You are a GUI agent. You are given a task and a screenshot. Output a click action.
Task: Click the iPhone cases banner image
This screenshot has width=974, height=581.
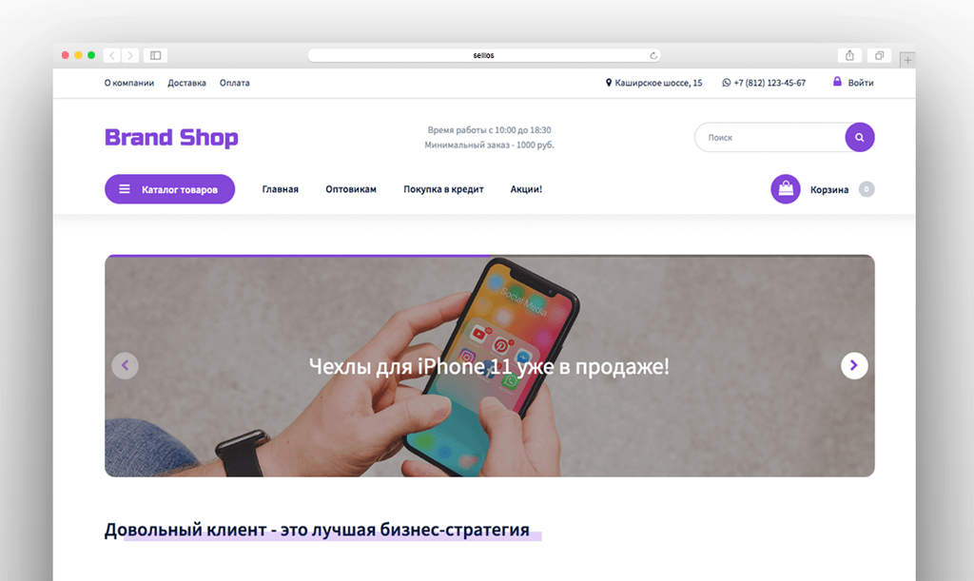[x=490, y=365]
